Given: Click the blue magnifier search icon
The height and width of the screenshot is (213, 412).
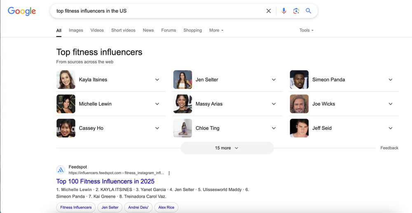Looking at the screenshot, I should [x=309, y=11].
